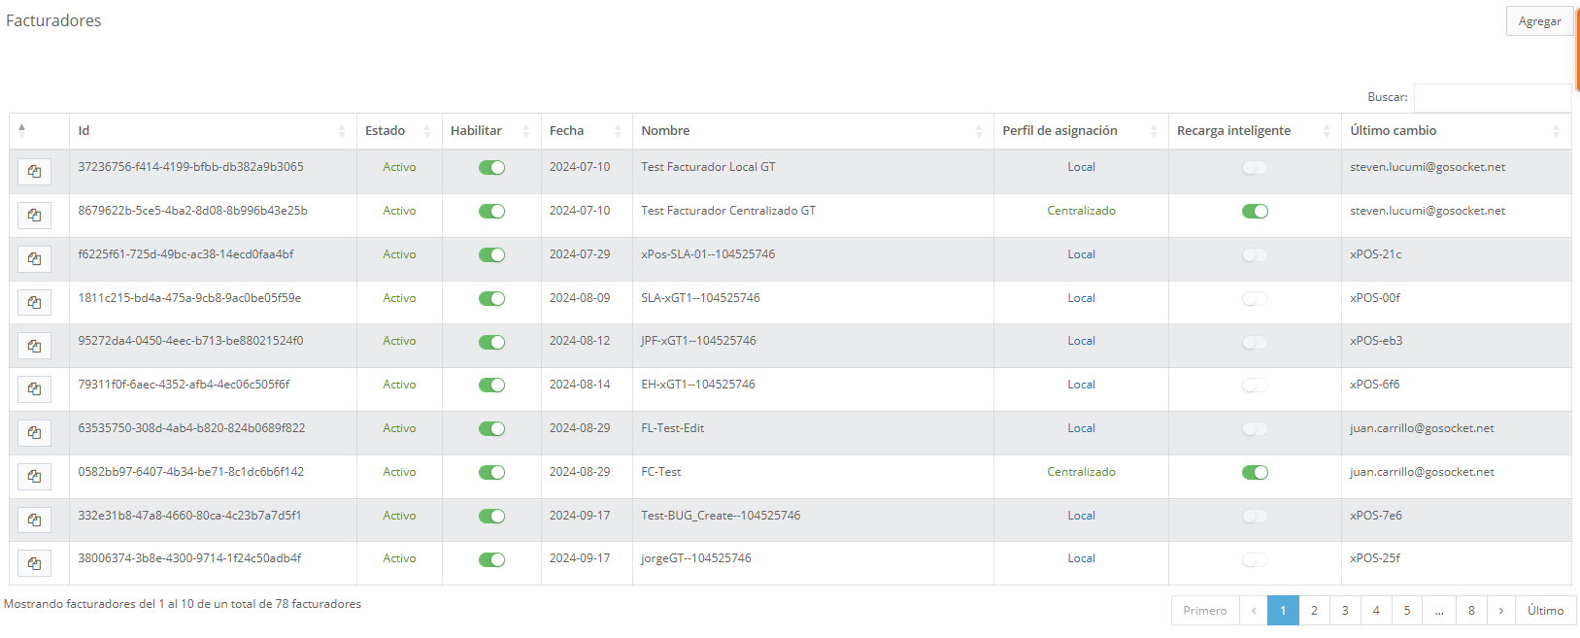Screen dimensions: 1580x638
Task: Click the copy icon in the FL-Test-Edit row
Action: tap(34, 433)
